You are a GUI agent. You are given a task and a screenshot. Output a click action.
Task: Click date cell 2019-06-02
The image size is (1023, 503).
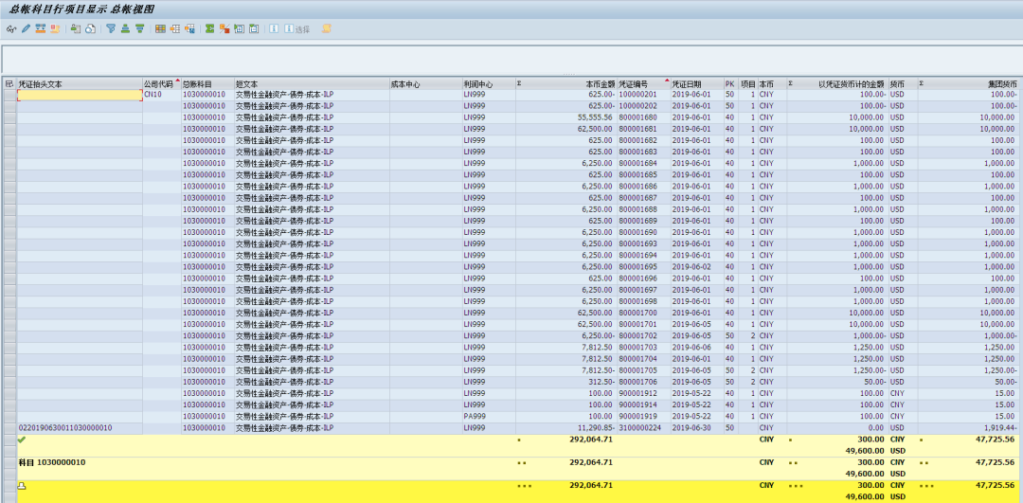point(697,267)
